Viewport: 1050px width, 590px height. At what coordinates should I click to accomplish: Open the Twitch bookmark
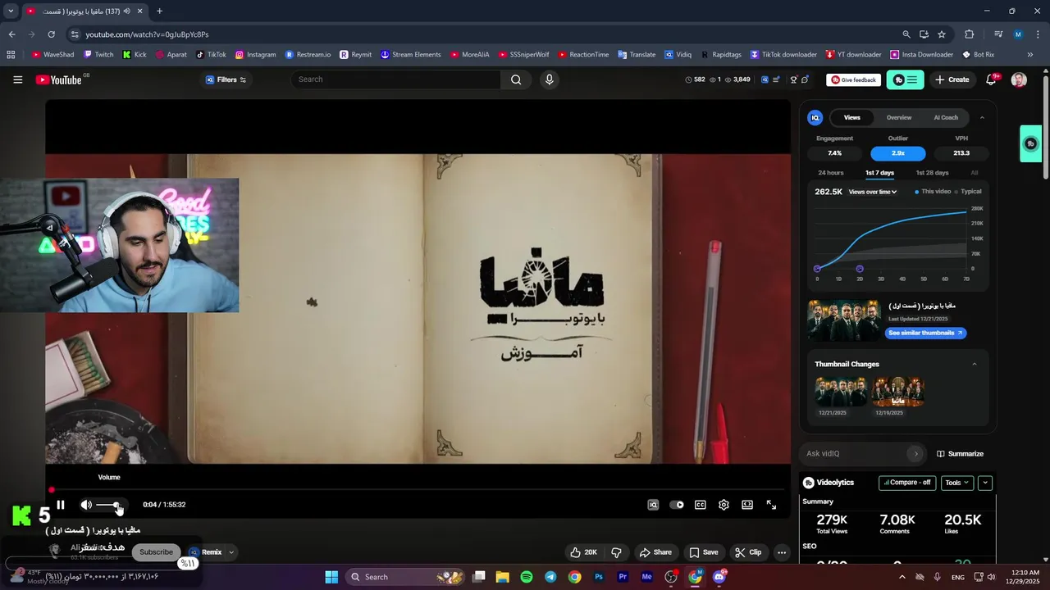coord(98,55)
